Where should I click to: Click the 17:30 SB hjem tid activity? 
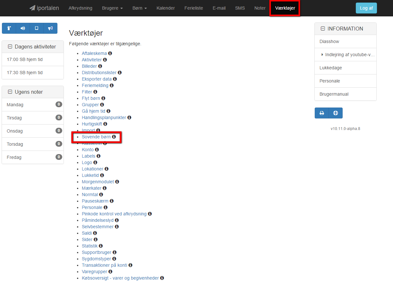pos(33,73)
